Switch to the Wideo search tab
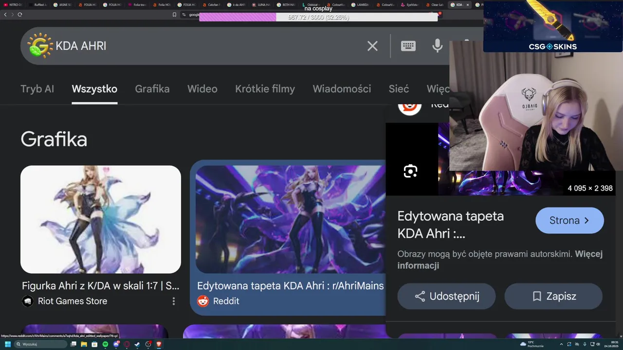Image resolution: width=623 pixels, height=350 pixels. pyautogui.click(x=202, y=89)
